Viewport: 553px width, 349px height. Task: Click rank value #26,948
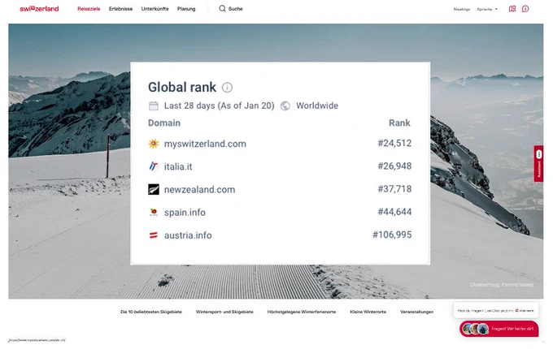point(394,166)
